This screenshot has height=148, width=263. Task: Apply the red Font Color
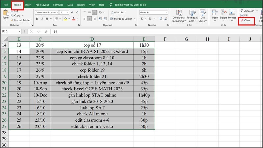click(x=73, y=19)
